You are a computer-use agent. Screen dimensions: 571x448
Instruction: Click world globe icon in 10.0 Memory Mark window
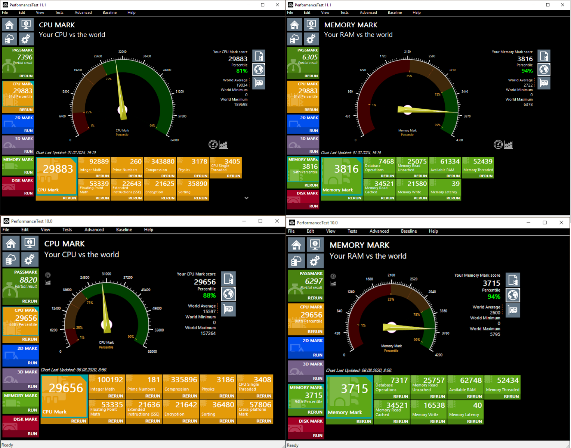point(513,295)
